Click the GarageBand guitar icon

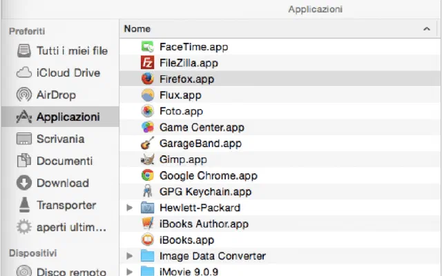pyautogui.click(x=147, y=143)
